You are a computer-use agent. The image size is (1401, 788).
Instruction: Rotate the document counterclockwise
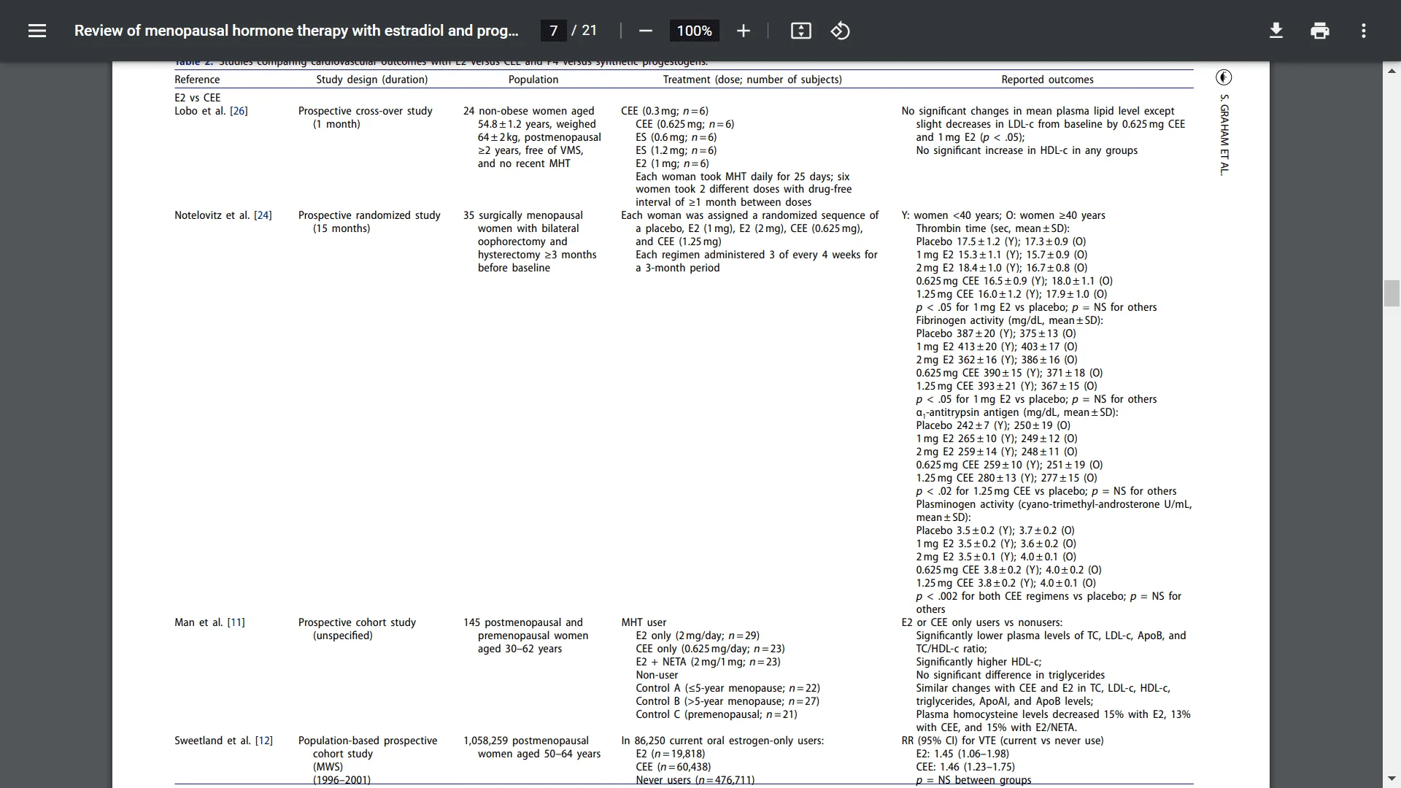pyautogui.click(x=840, y=31)
